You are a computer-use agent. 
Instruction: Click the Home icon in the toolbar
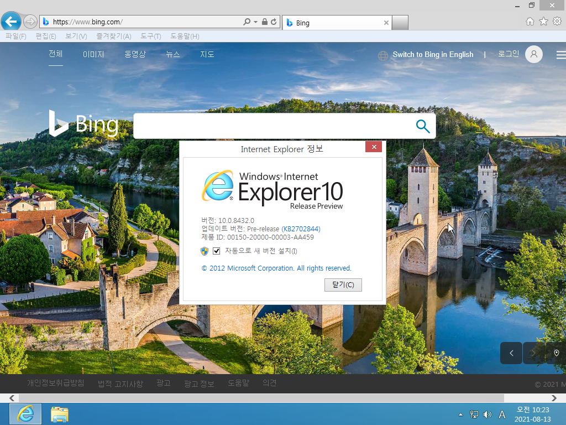[x=530, y=22]
